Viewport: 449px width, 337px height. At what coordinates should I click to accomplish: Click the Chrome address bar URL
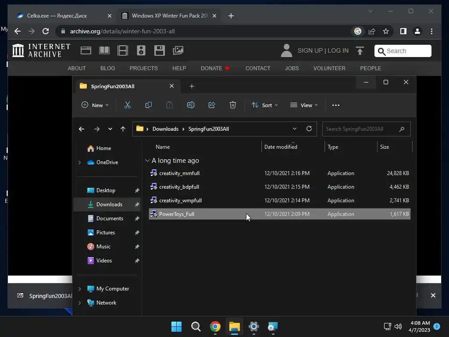tap(122, 31)
